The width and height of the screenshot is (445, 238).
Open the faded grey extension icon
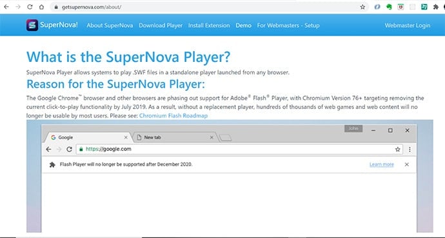pyautogui.click(x=412, y=7)
